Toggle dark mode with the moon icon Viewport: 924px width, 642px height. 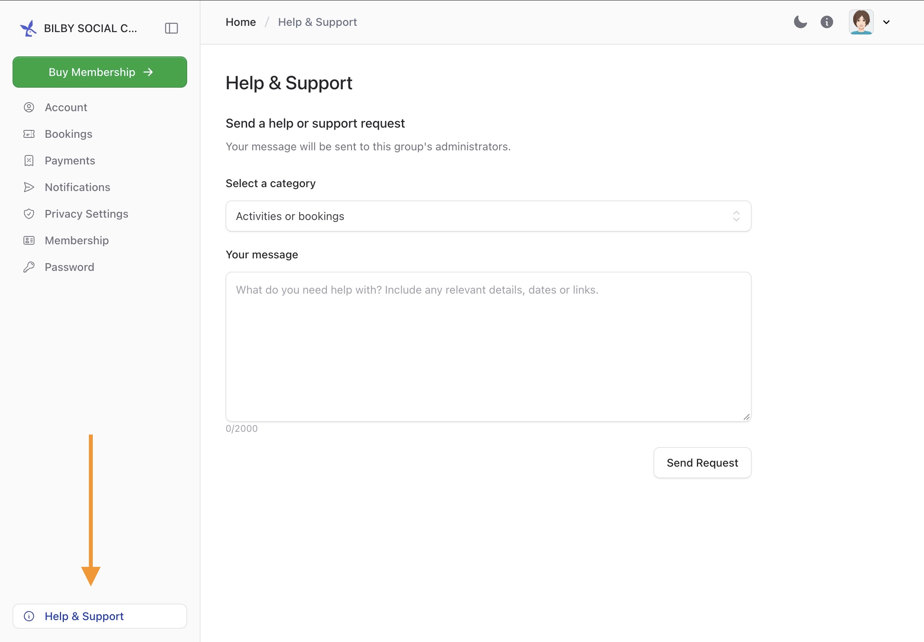800,22
